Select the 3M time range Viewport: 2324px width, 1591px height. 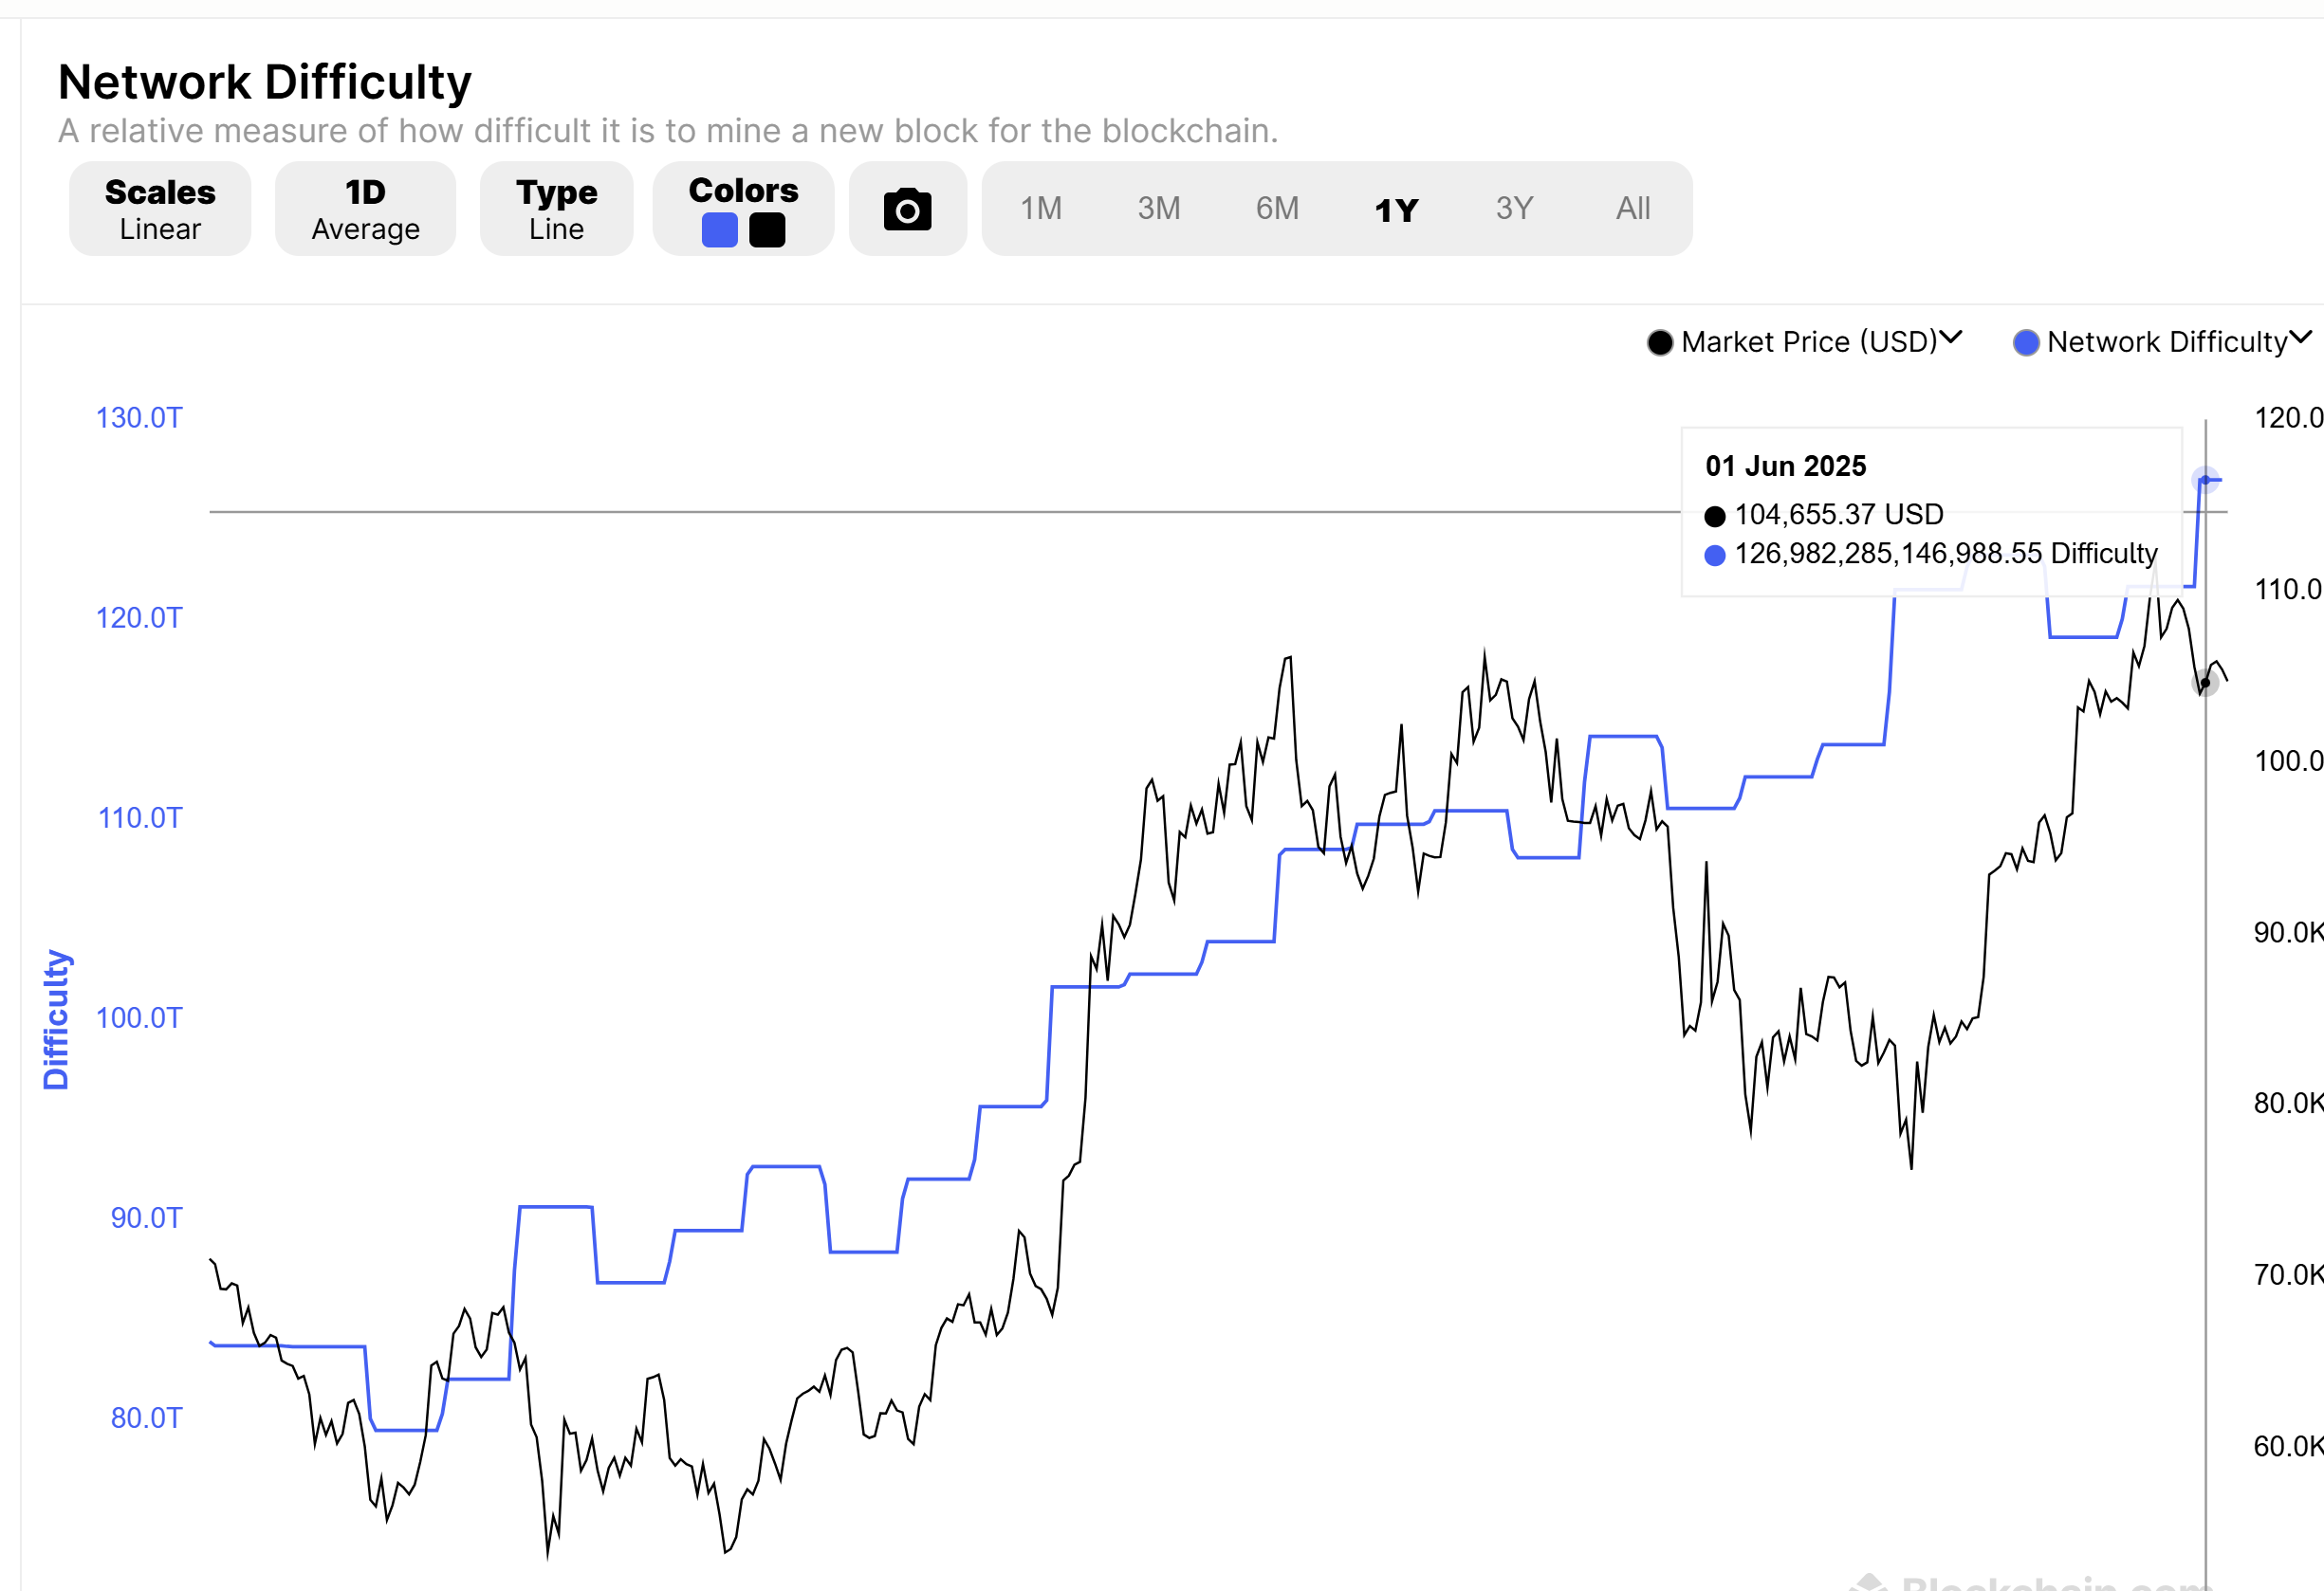pyautogui.click(x=1158, y=209)
